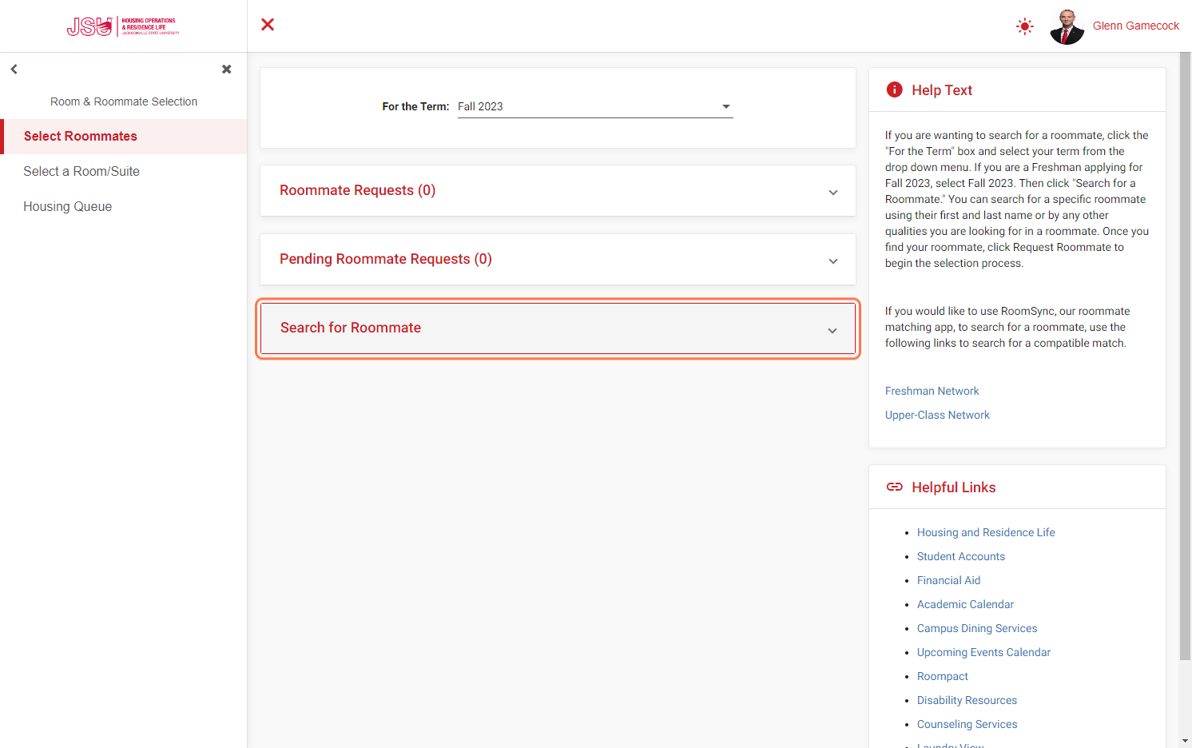Viewport: 1192px width, 748px height.
Task: Open the Housing and Residence Life link
Action: tap(986, 532)
